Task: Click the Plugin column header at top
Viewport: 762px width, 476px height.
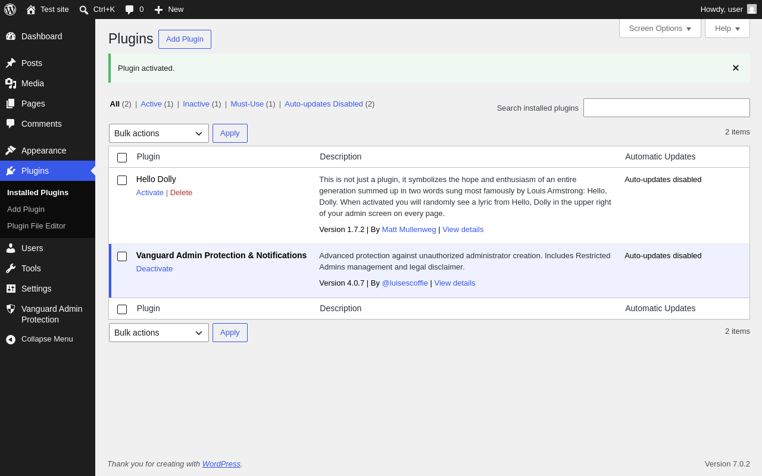Action: point(148,157)
